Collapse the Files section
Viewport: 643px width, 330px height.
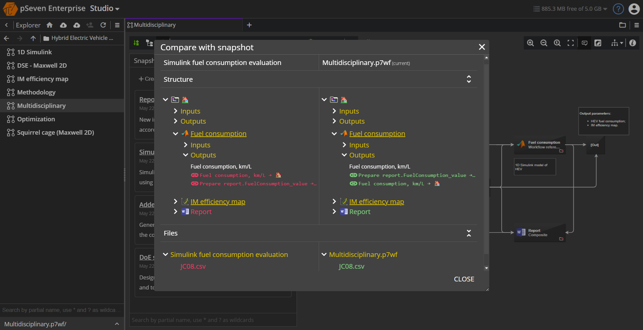(469, 233)
